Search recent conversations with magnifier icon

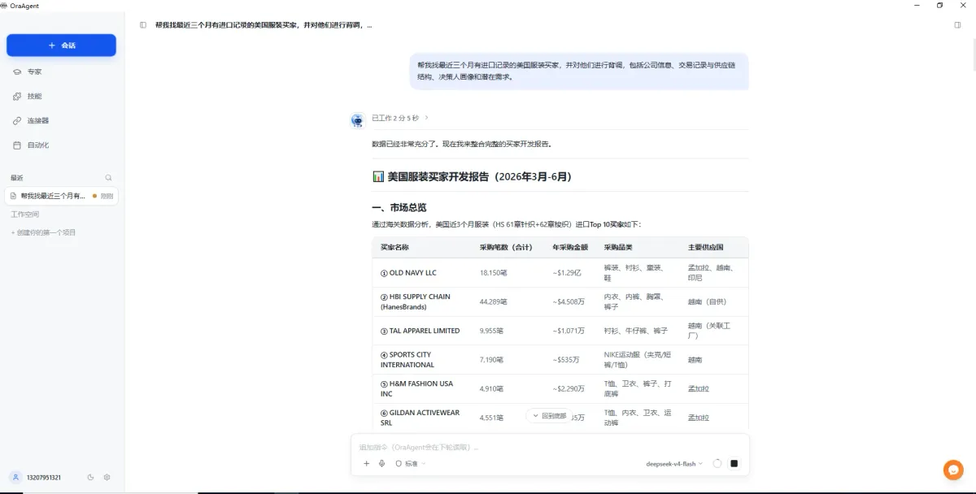(108, 177)
